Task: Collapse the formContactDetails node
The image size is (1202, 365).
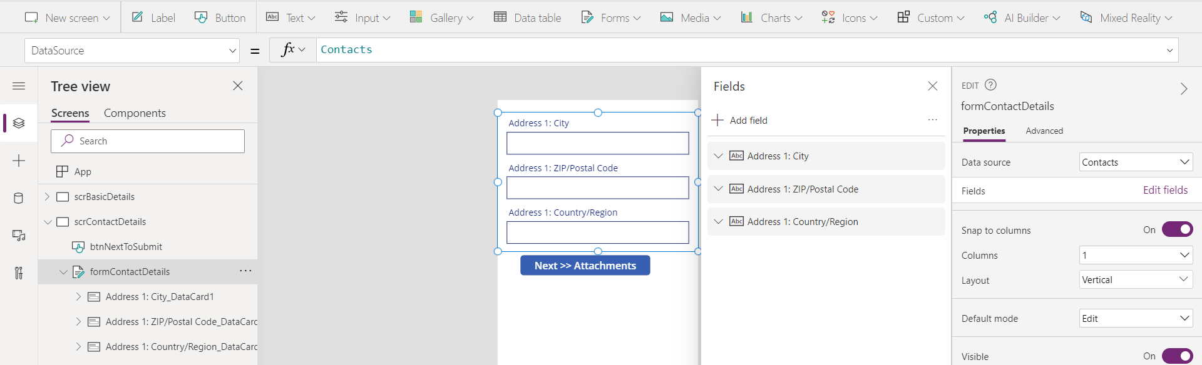Action: [63, 272]
